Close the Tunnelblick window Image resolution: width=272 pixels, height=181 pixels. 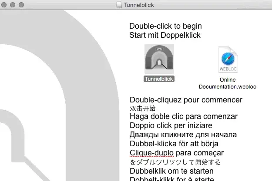6,5
